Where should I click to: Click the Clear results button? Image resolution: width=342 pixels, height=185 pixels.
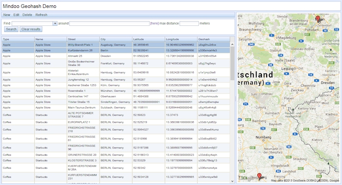click(31, 29)
